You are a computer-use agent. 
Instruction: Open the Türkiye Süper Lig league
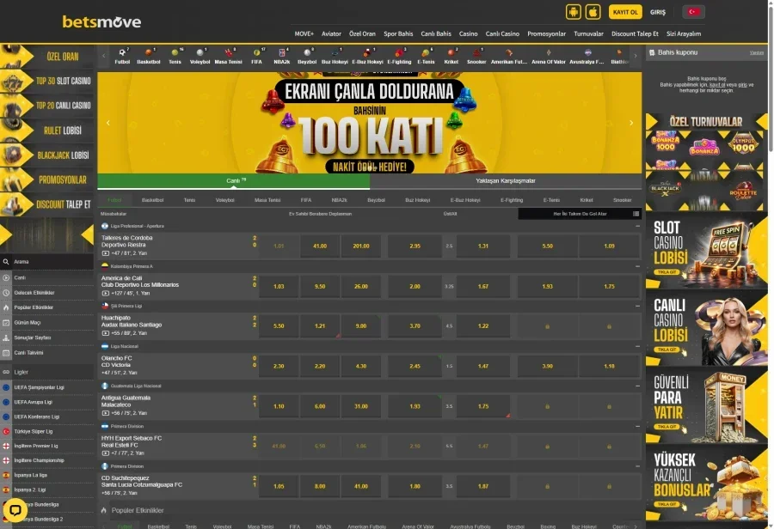33,431
